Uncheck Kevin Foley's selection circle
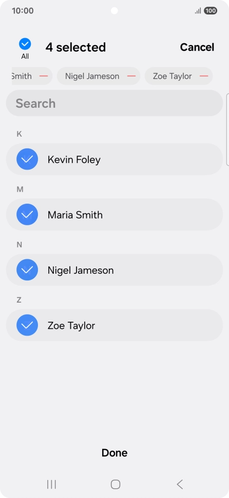The width and height of the screenshot is (229, 498). tap(27, 159)
